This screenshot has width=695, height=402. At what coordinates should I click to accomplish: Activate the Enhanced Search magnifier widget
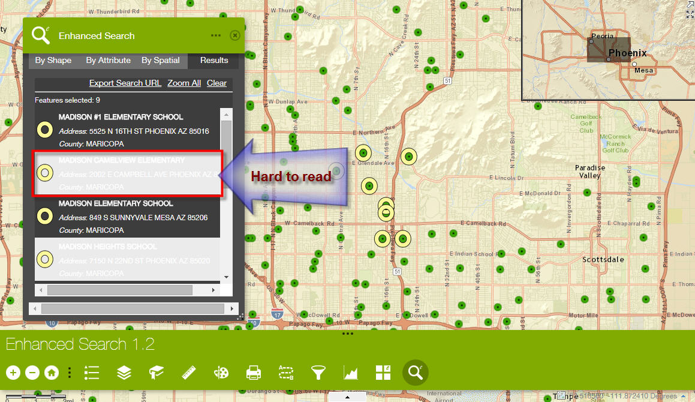[x=416, y=373]
